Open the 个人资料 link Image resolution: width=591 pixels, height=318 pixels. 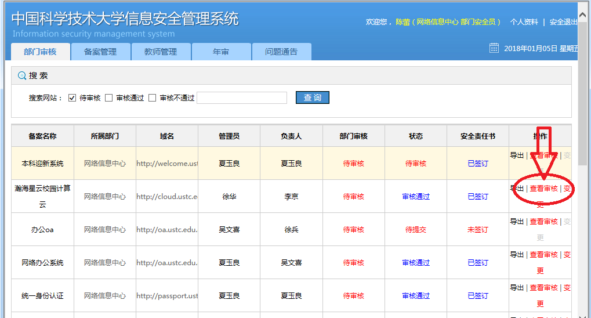(x=524, y=22)
